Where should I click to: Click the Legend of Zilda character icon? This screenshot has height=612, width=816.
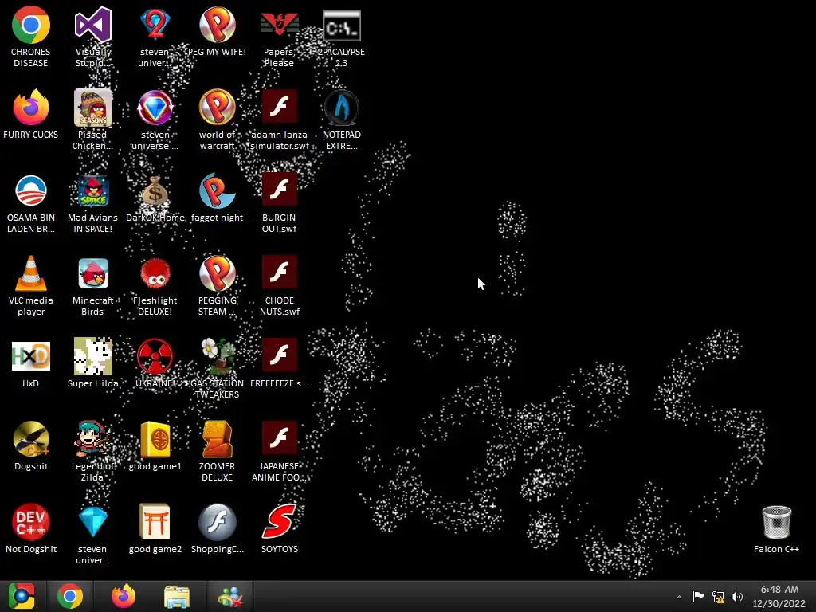coord(92,439)
